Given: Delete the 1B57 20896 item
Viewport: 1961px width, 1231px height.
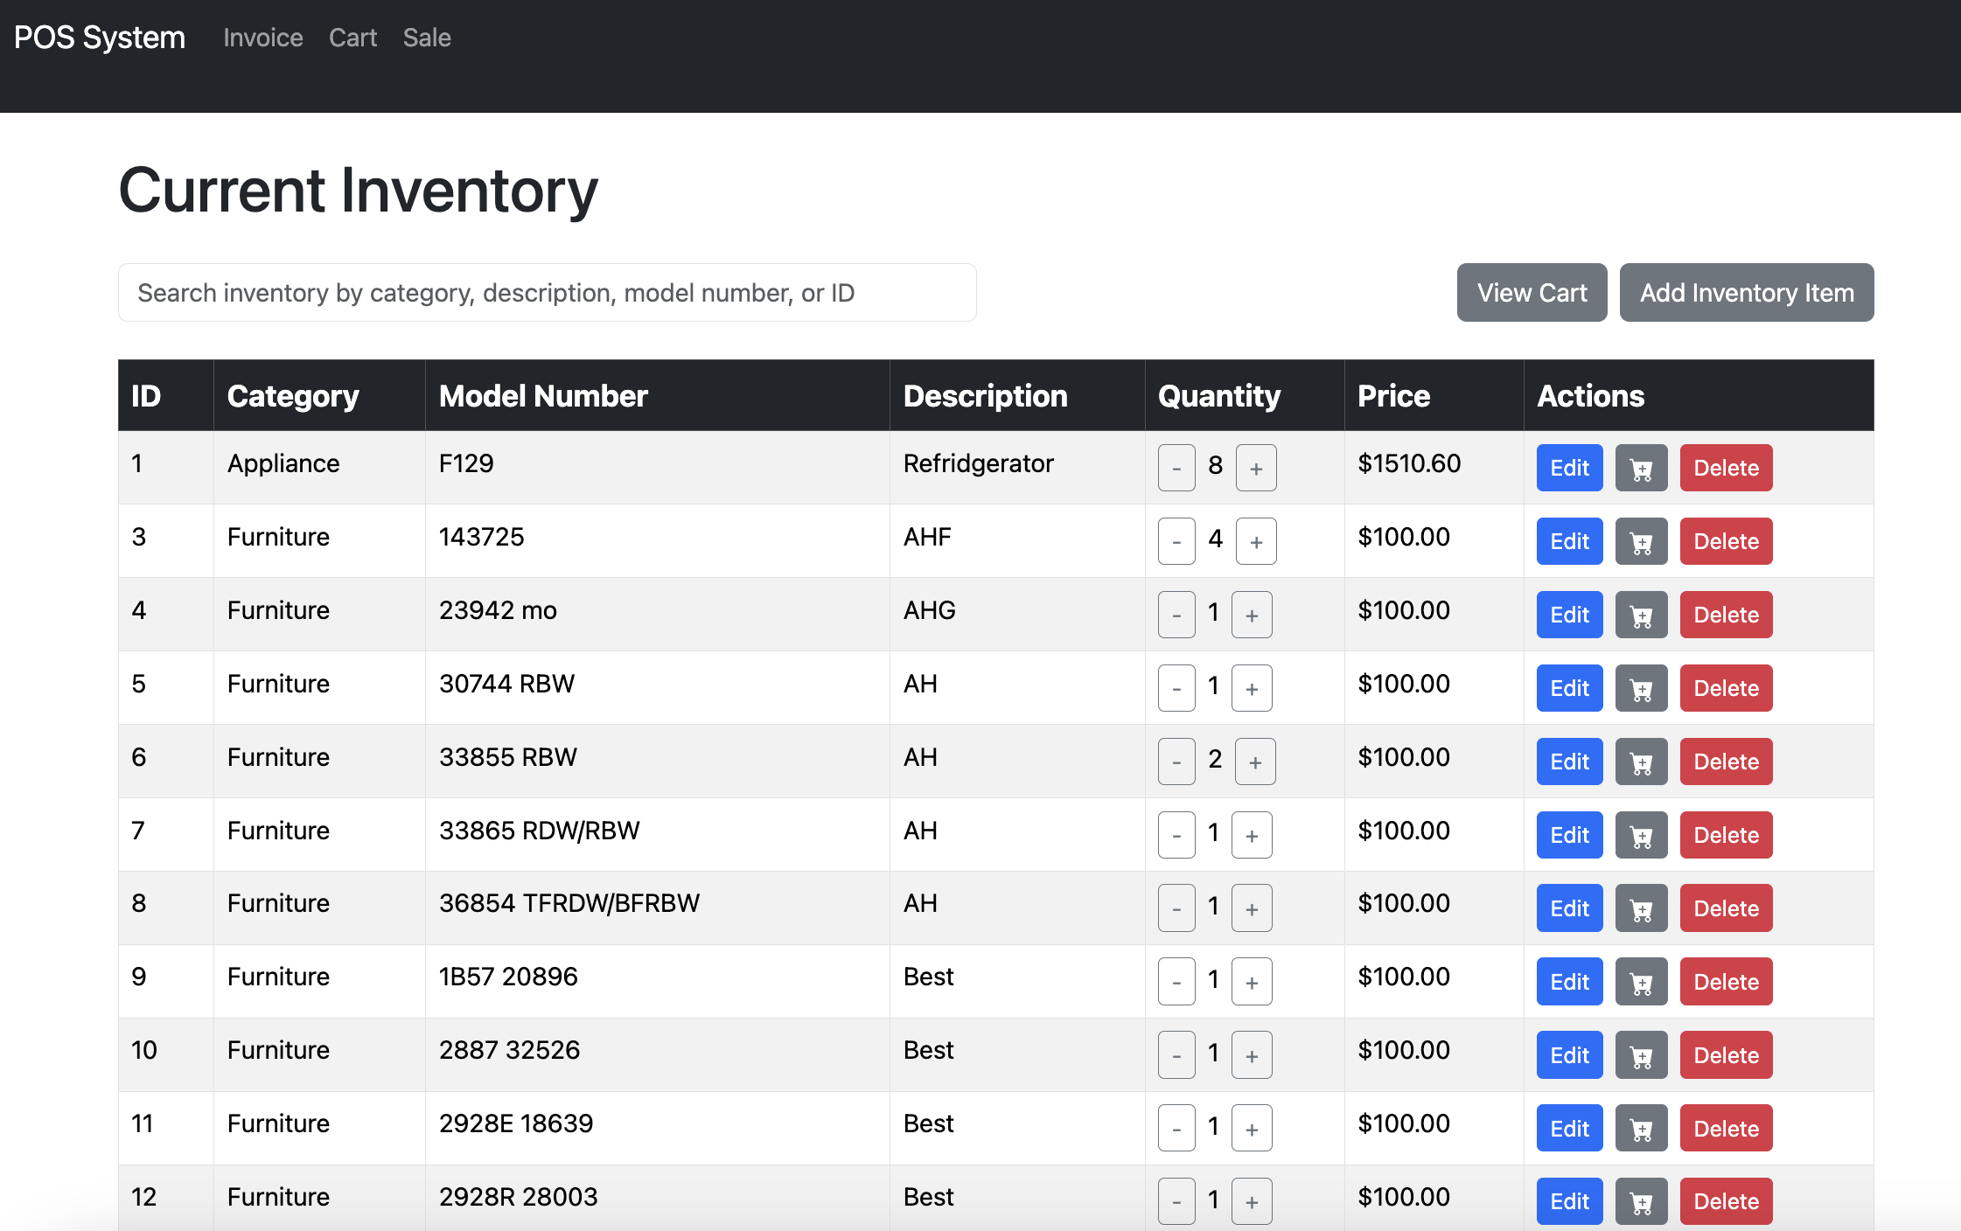Looking at the screenshot, I should (1726, 982).
